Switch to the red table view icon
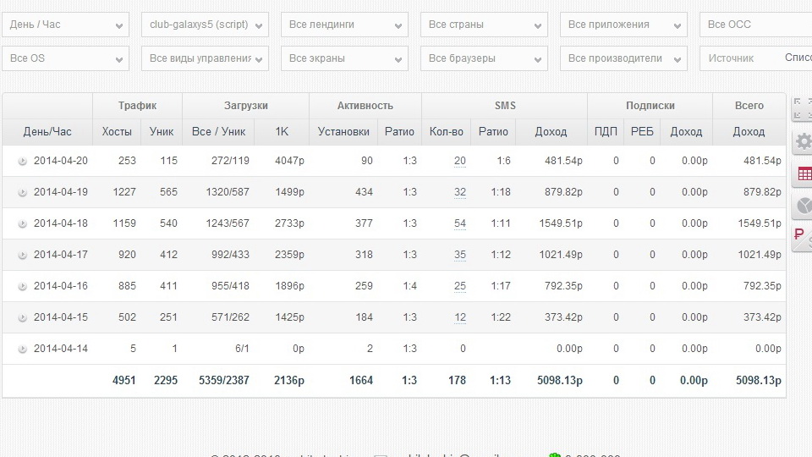This screenshot has height=457, width=812. point(803,174)
